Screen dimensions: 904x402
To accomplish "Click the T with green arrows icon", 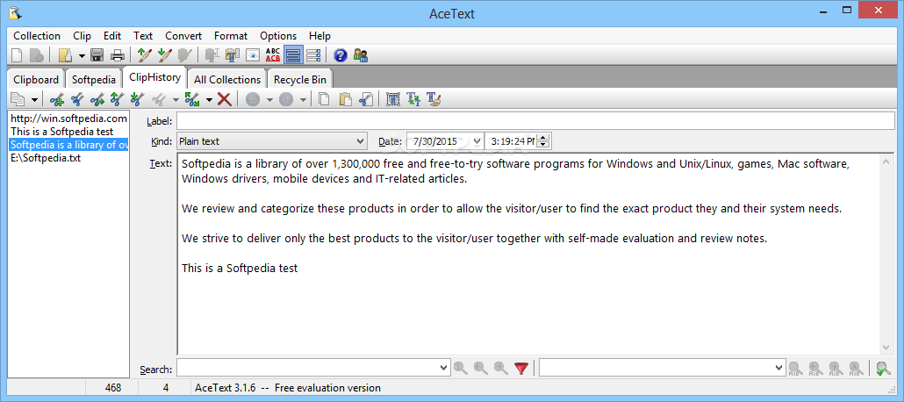I will coord(413,99).
